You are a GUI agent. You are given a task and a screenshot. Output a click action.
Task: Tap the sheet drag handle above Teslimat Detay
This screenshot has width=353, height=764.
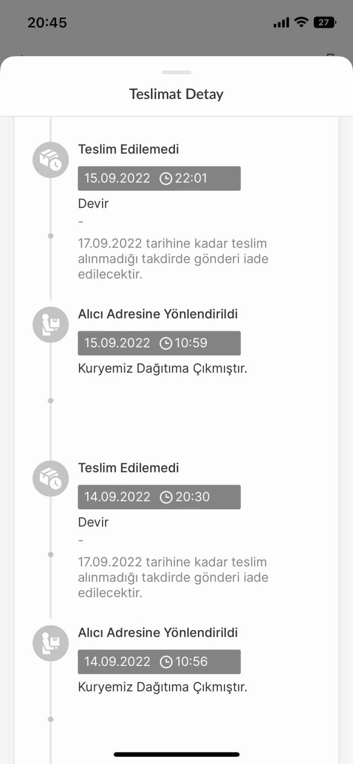pos(177,72)
